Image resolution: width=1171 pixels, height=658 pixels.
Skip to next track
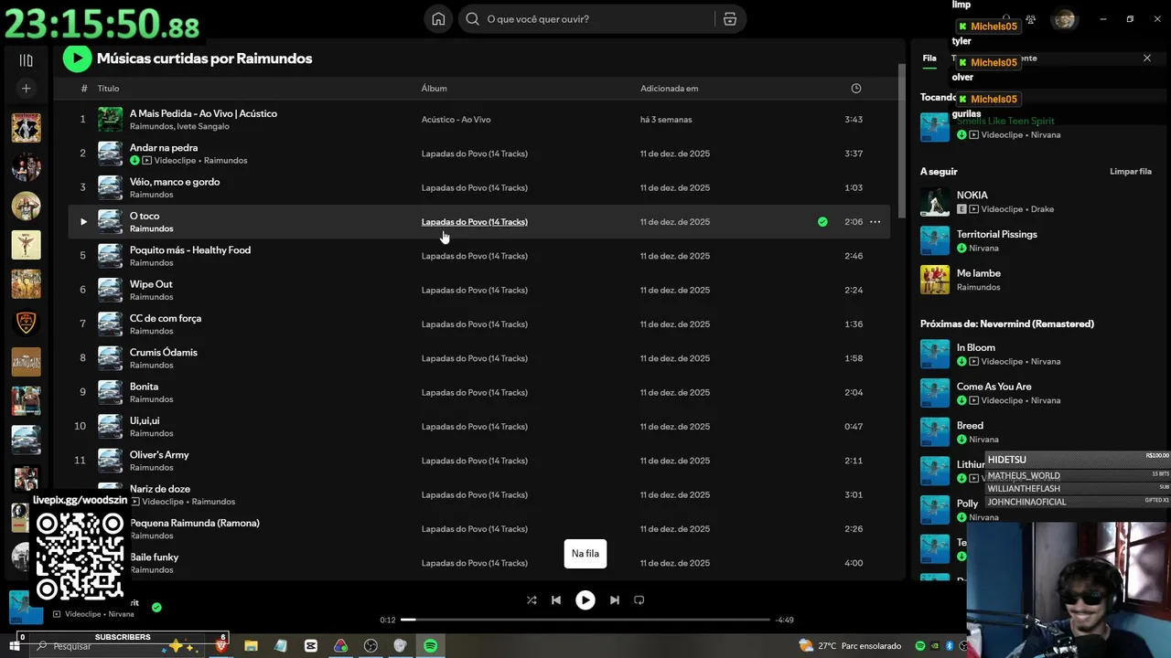click(614, 600)
